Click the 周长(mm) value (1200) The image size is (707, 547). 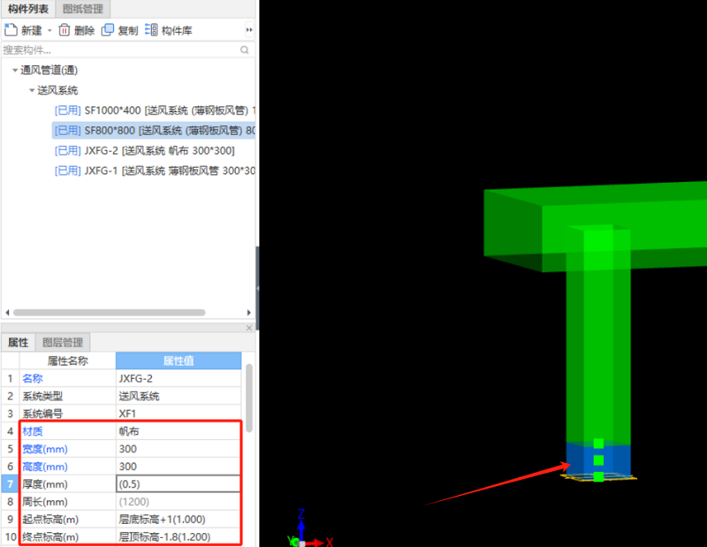coord(179,501)
